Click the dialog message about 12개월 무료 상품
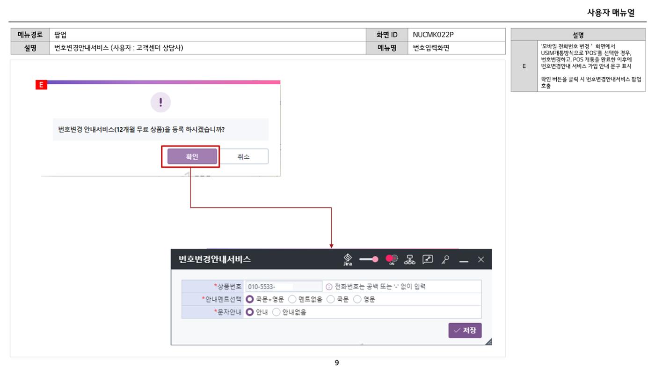655x369 pixels. 142,130
